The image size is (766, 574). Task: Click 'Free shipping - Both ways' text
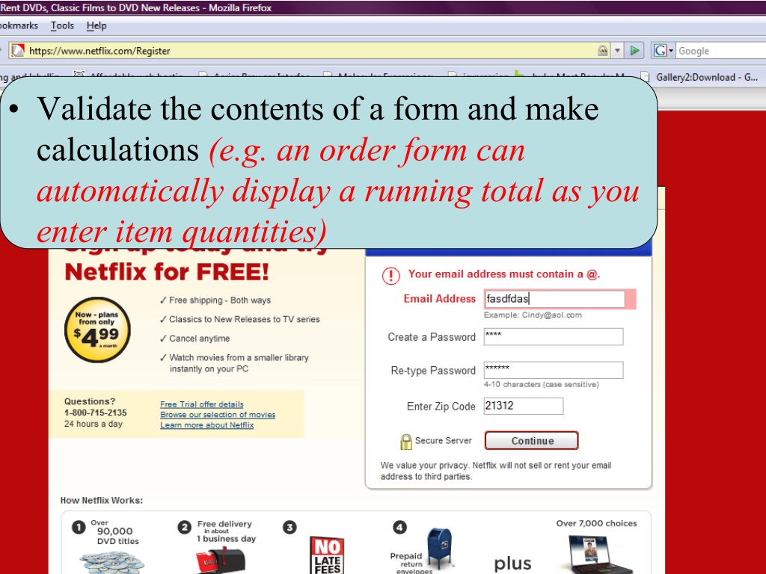click(220, 300)
